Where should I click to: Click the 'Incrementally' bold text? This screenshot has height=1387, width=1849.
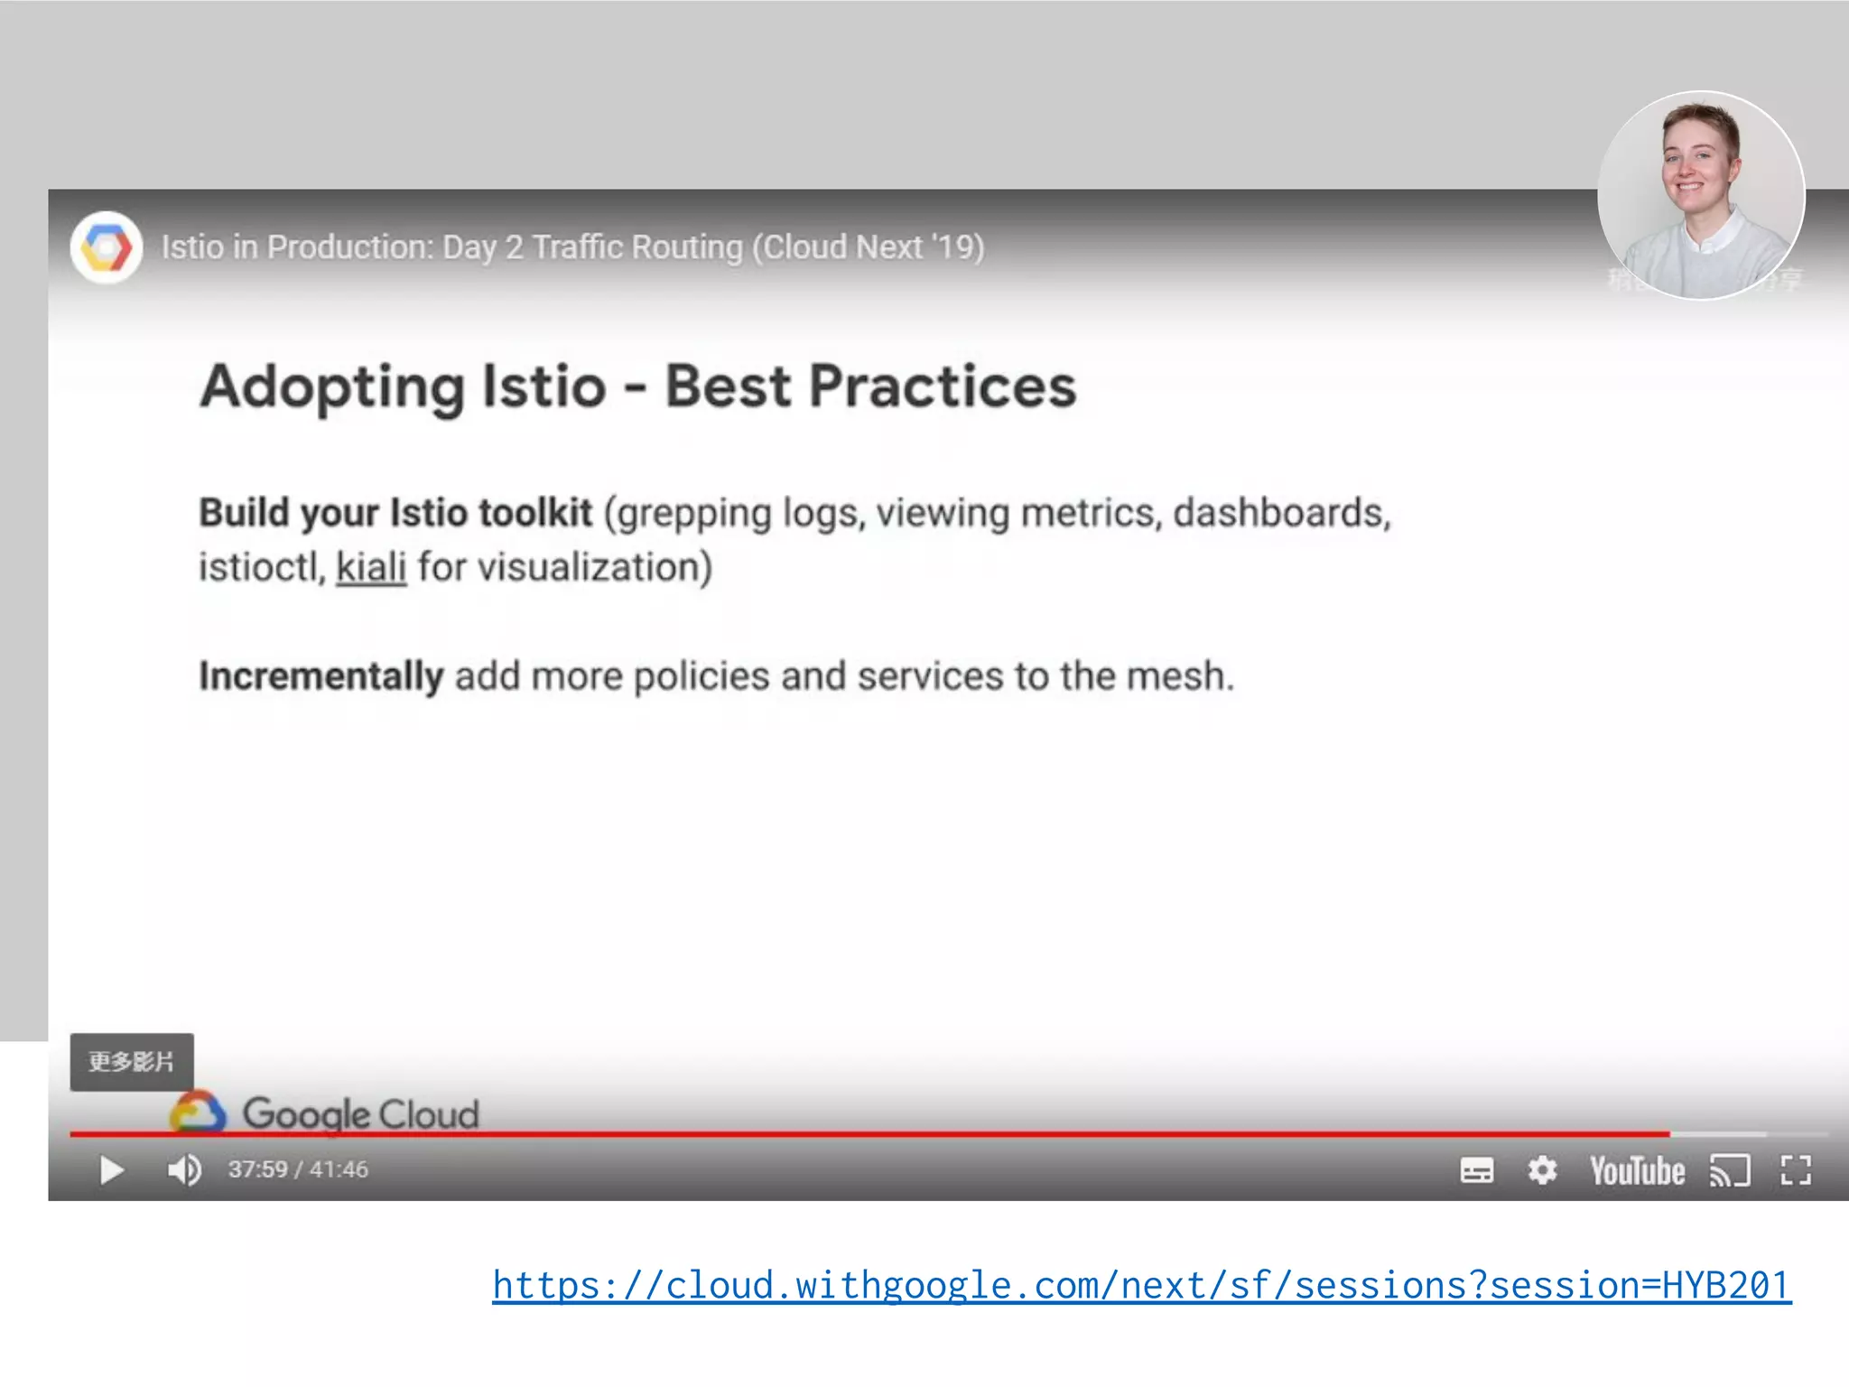321,676
